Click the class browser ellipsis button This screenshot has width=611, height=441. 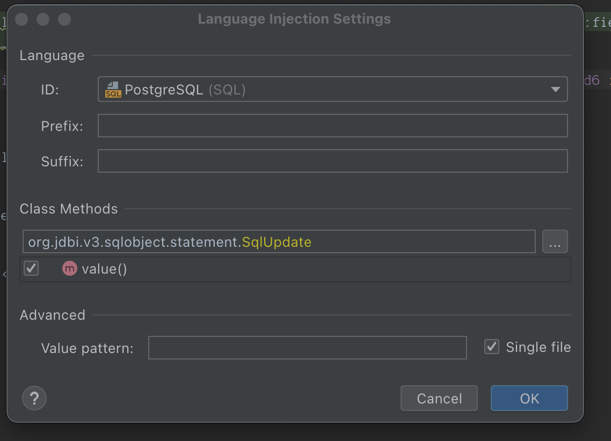(555, 241)
